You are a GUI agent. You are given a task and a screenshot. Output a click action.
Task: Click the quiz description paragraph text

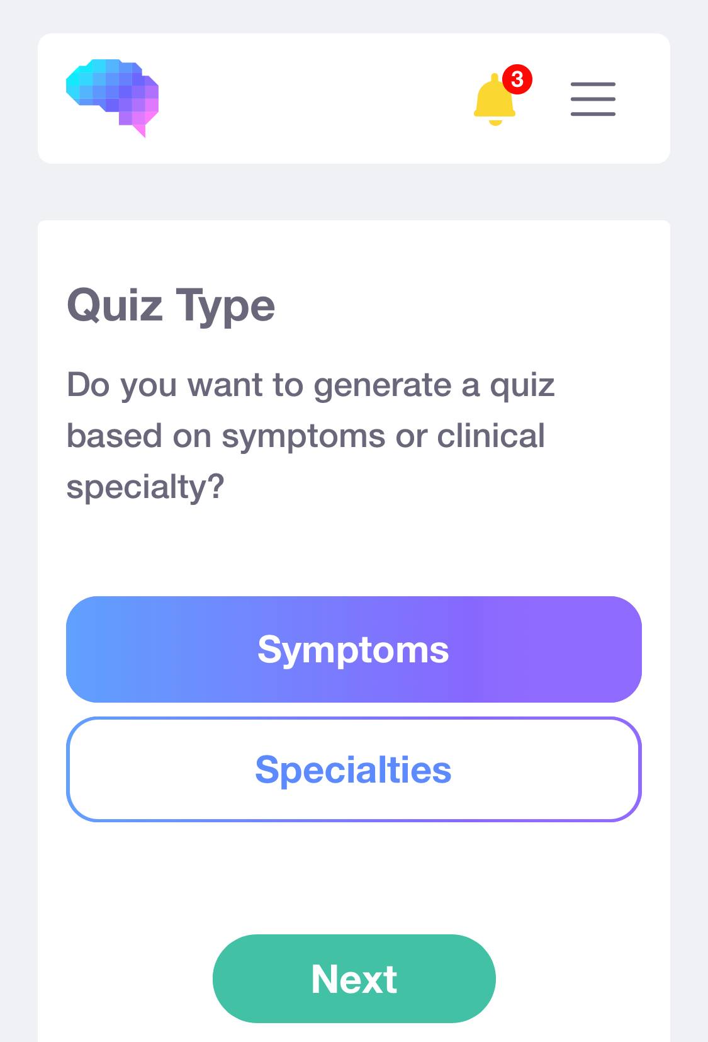pyautogui.click(x=311, y=436)
